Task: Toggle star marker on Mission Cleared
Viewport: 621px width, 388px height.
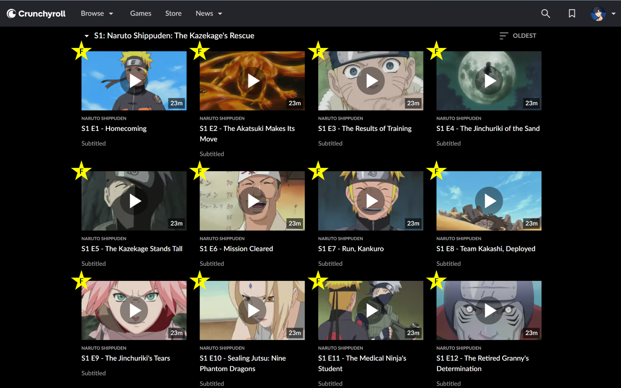Action: (x=200, y=171)
